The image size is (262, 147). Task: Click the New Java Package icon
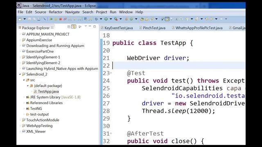point(126,19)
